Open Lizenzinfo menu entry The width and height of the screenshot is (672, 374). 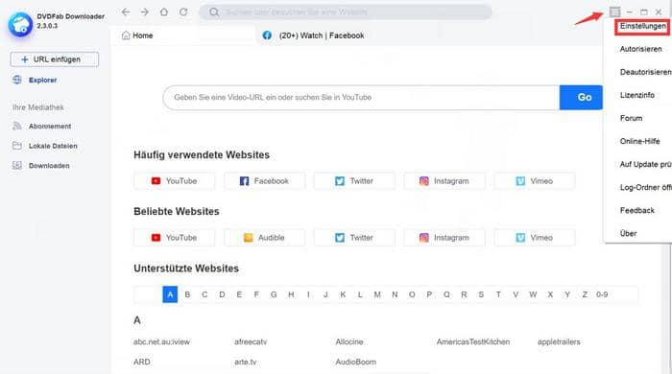pyautogui.click(x=636, y=95)
